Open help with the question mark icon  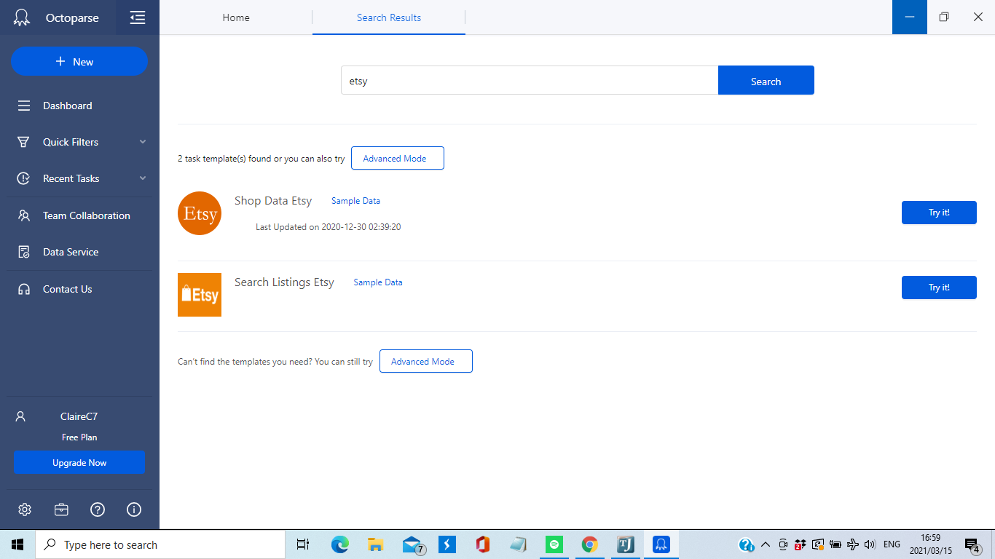coord(98,510)
